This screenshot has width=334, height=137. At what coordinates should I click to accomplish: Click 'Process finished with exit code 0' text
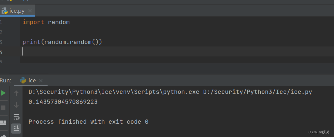89,122
